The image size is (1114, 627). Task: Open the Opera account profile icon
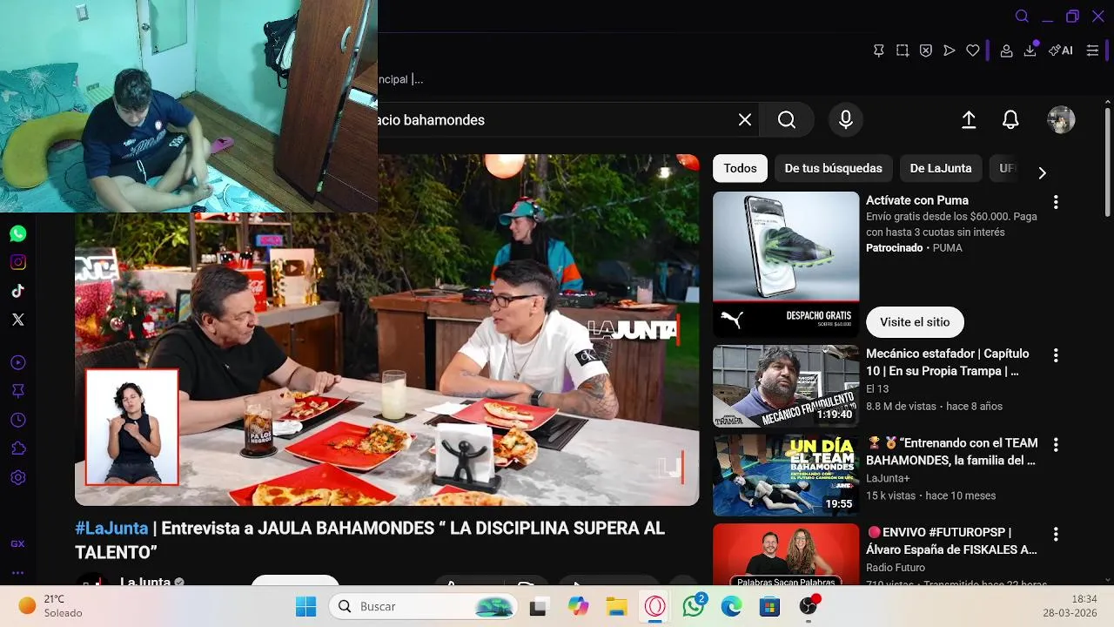pos(1006,51)
